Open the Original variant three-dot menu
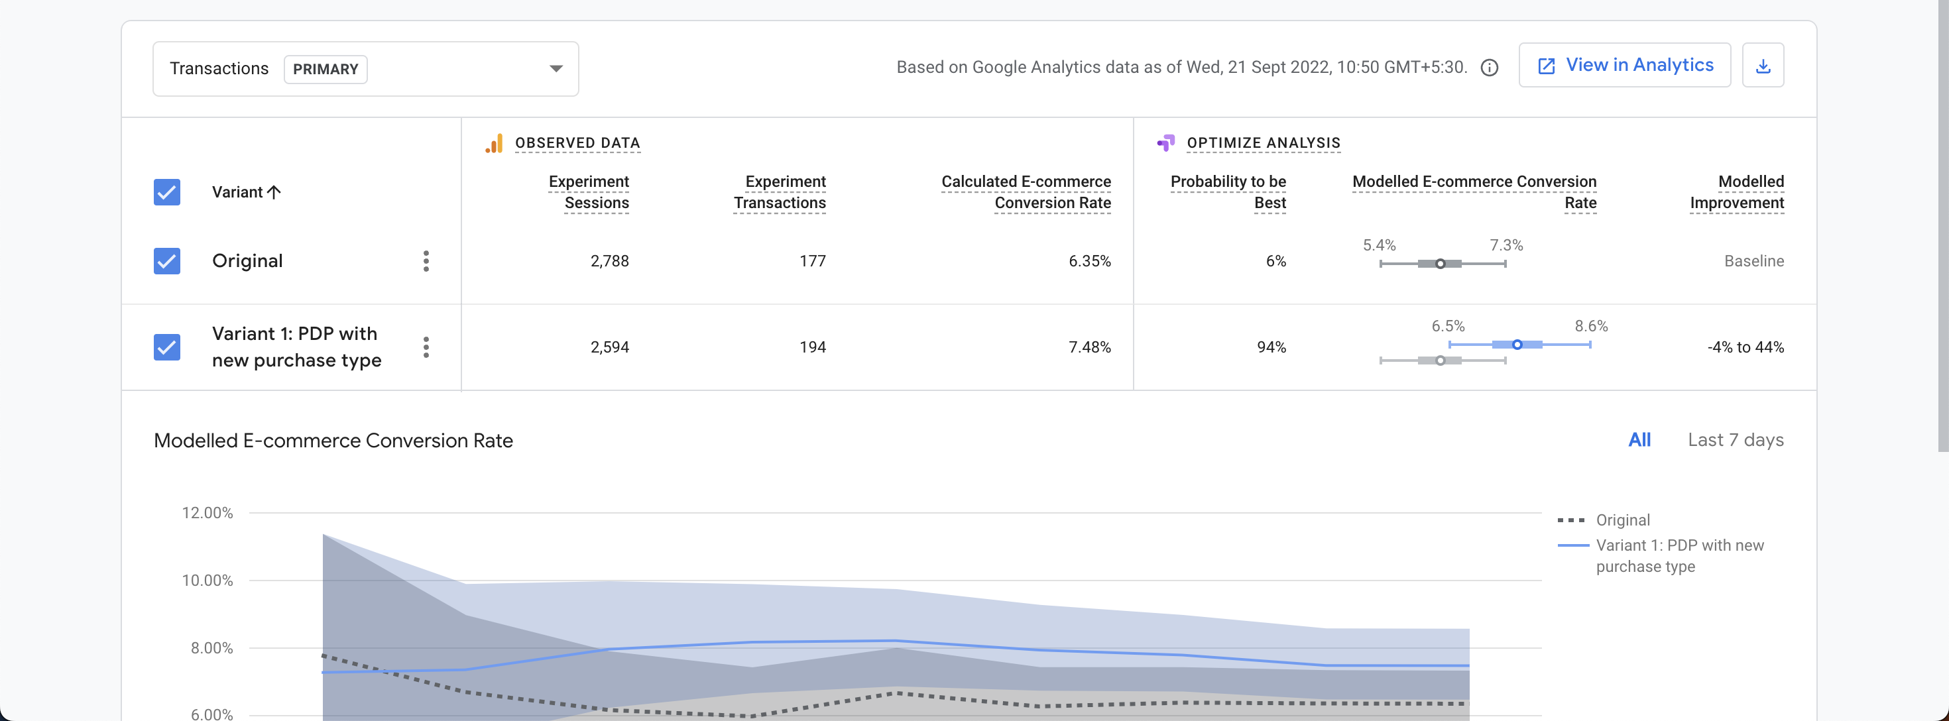 [426, 261]
